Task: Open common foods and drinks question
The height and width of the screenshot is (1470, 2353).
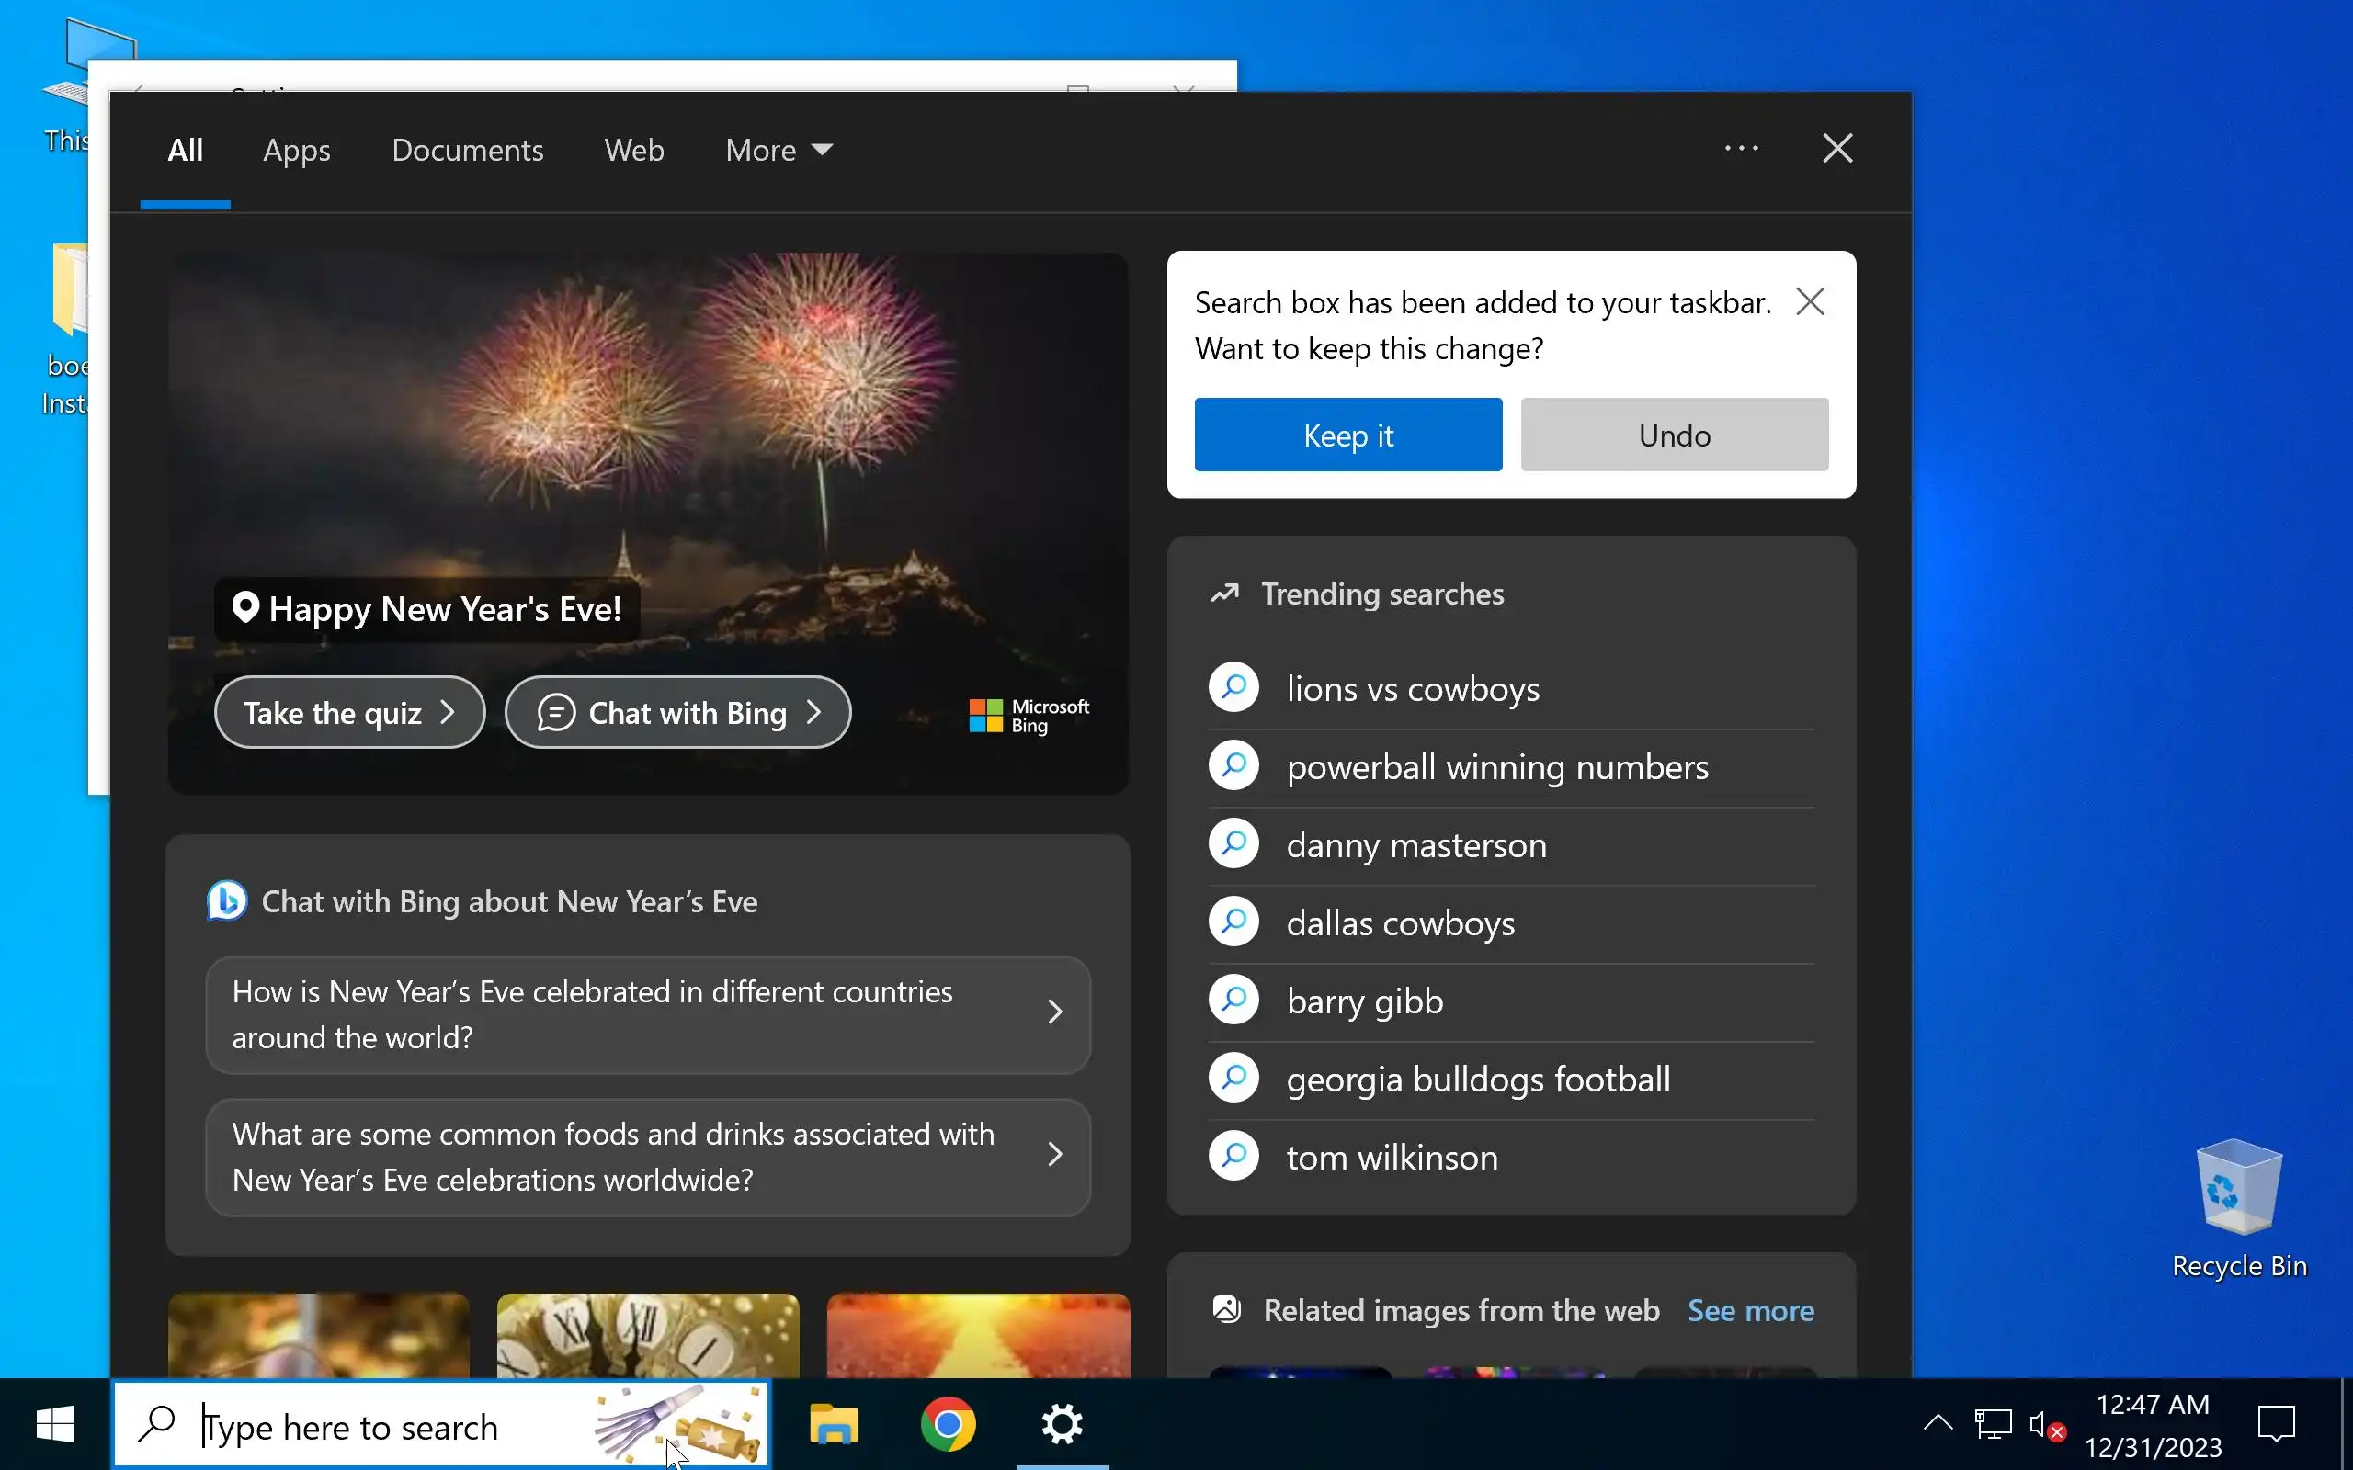Action: (648, 1157)
